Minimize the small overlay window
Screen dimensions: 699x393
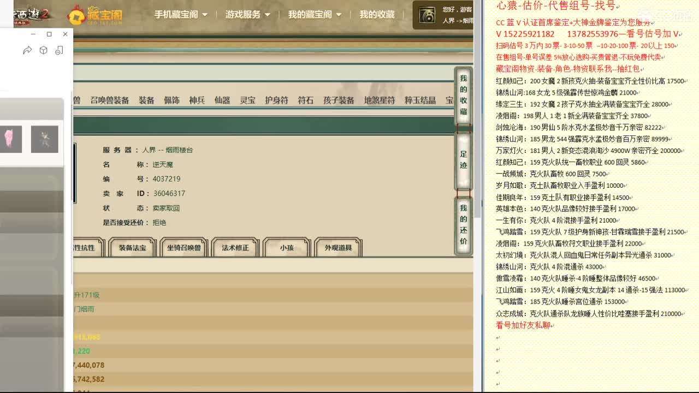pyautogui.click(x=33, y=34)
